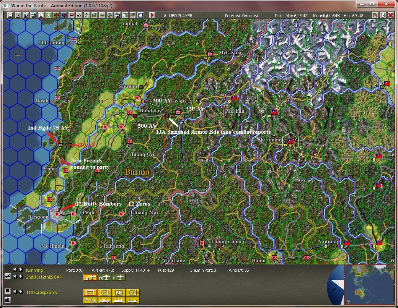This screenshot has height=308, width=398.
Task: Click the orange flag toolbar icon
Action: 72,15
